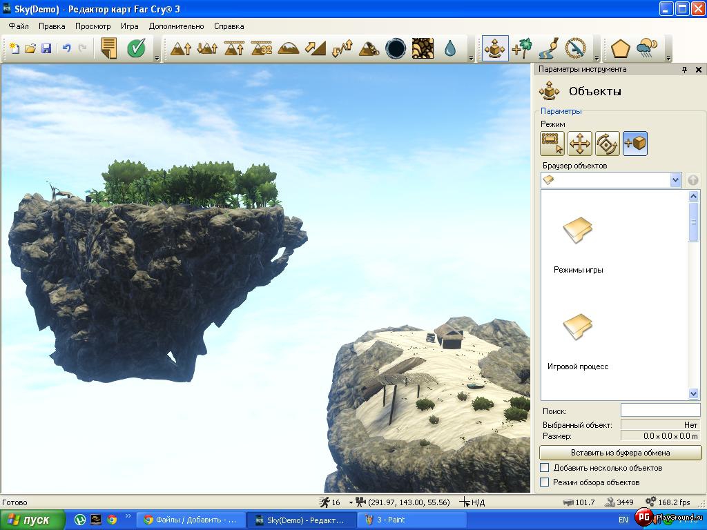
Task: Select the terrain tool marked 32
Action: point(262,48)
